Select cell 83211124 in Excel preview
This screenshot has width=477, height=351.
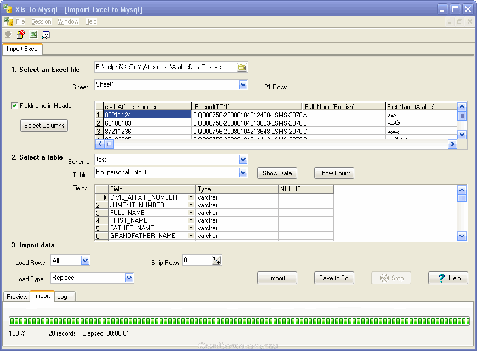tap(147, 115)
